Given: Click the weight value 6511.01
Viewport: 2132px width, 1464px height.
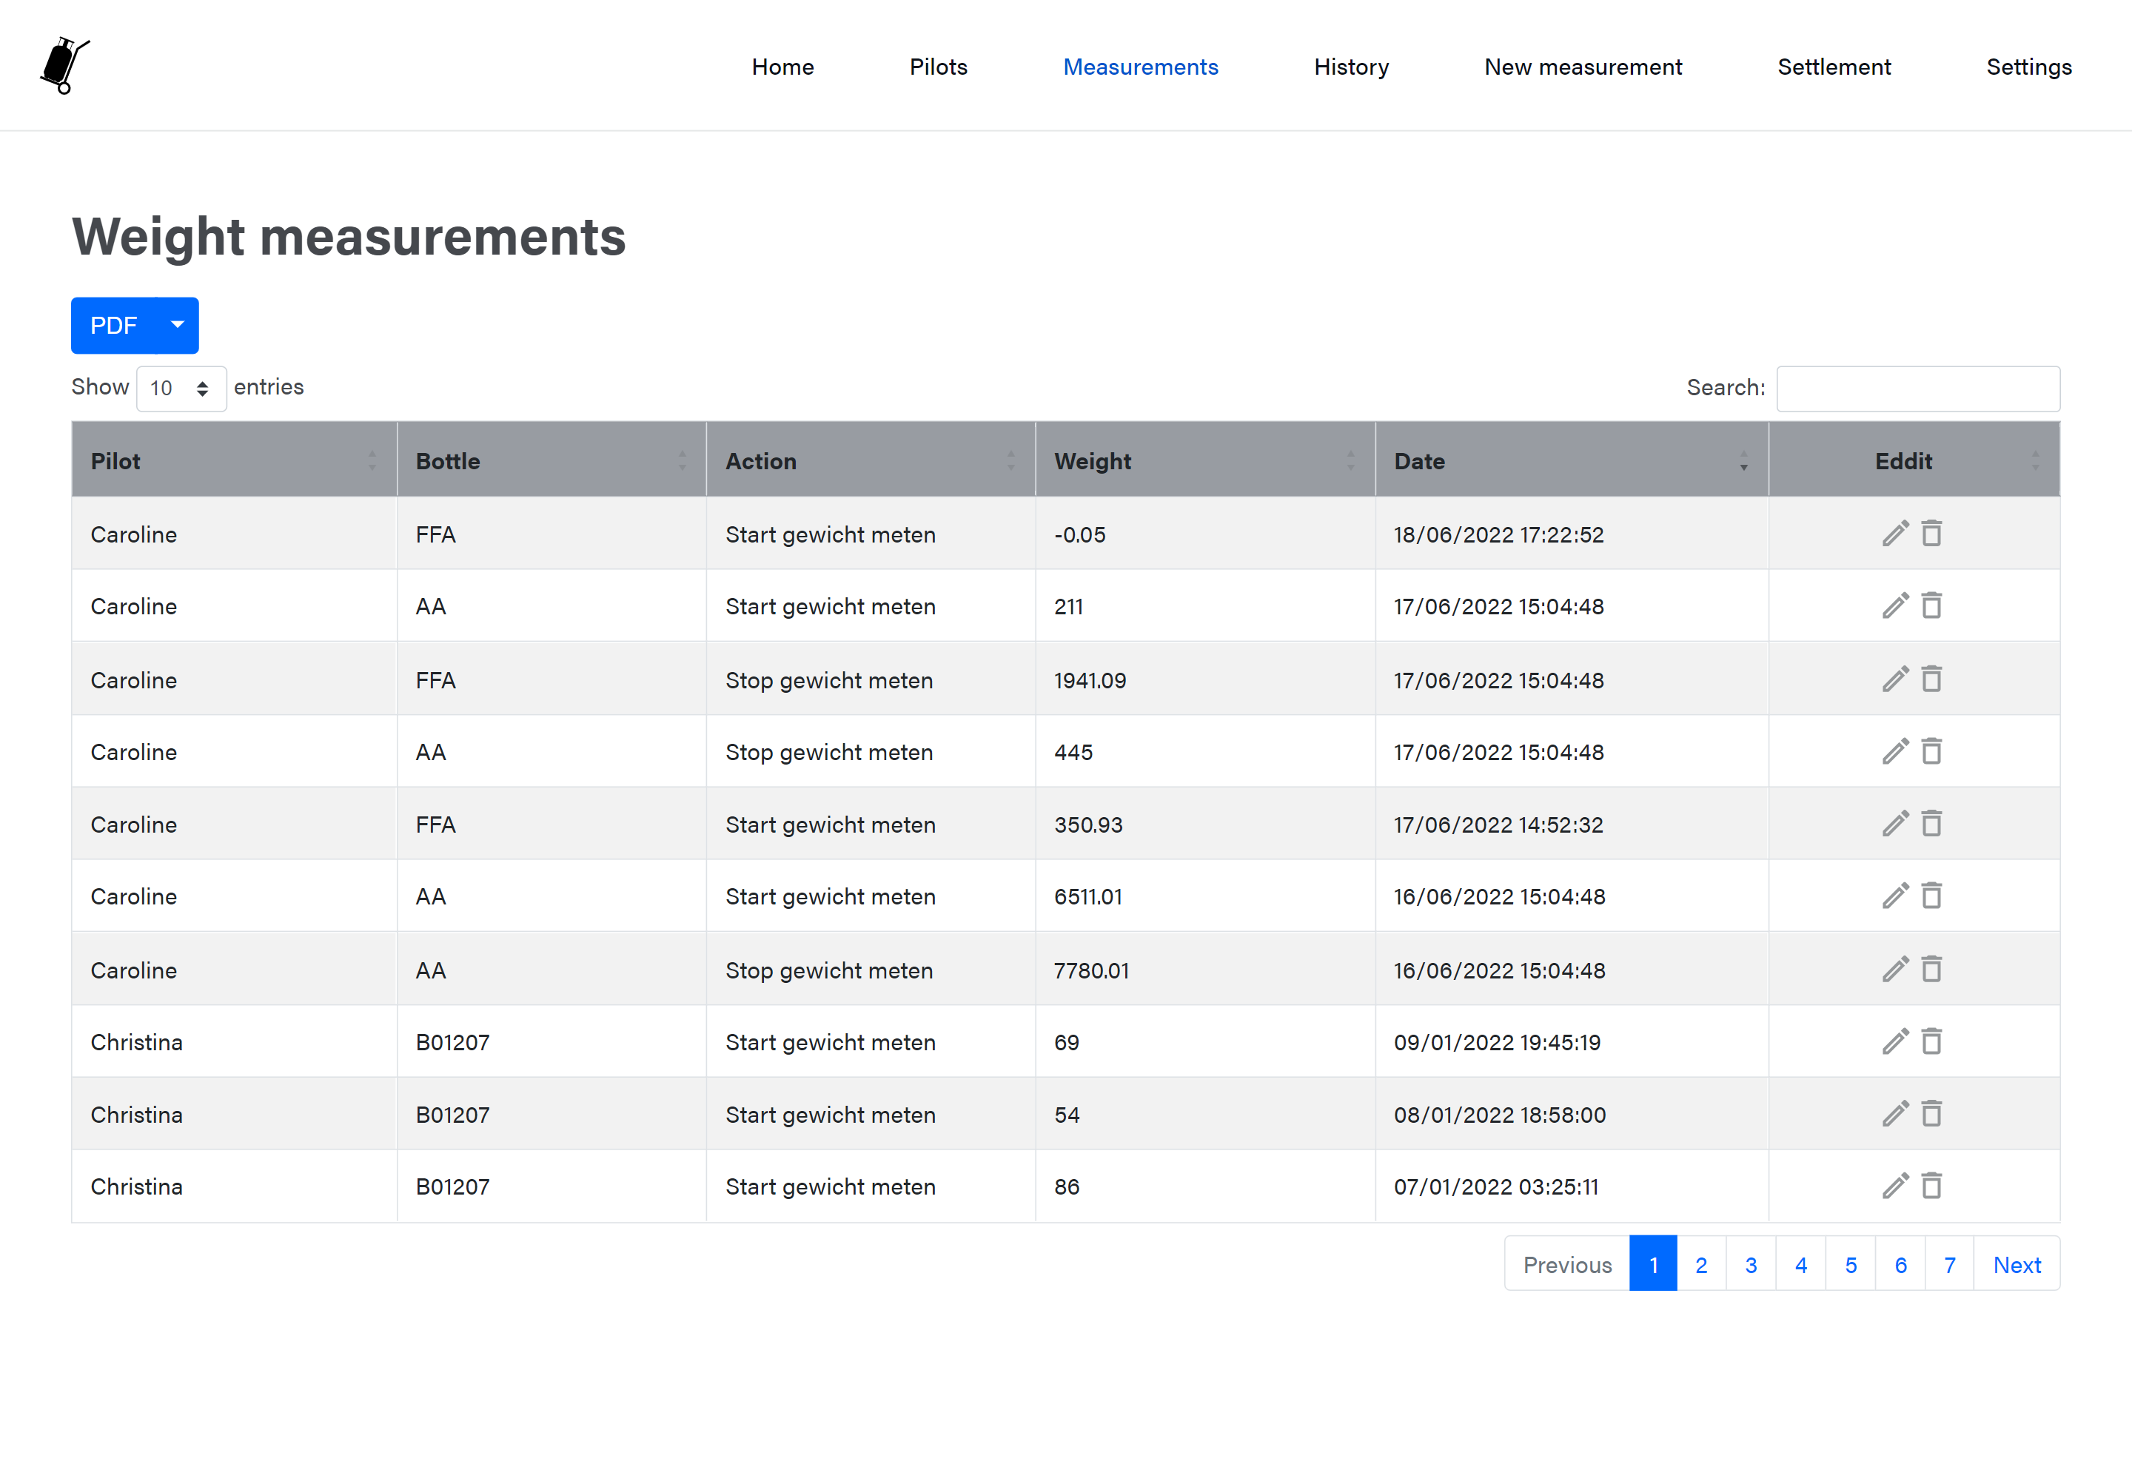Looking at the screenshot, I should [x=1088, y=896].
